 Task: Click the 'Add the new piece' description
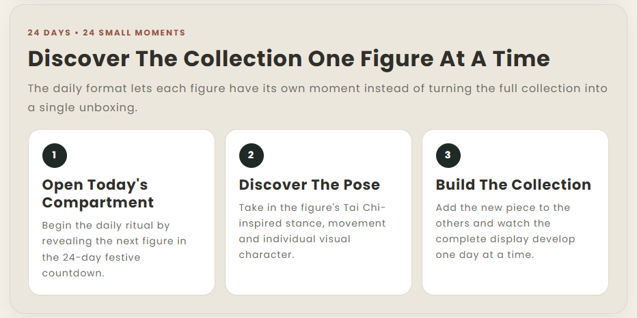[505, 231]
